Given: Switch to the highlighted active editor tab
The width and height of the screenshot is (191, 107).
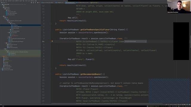Looking at the screenshot, I should (70, 3).
